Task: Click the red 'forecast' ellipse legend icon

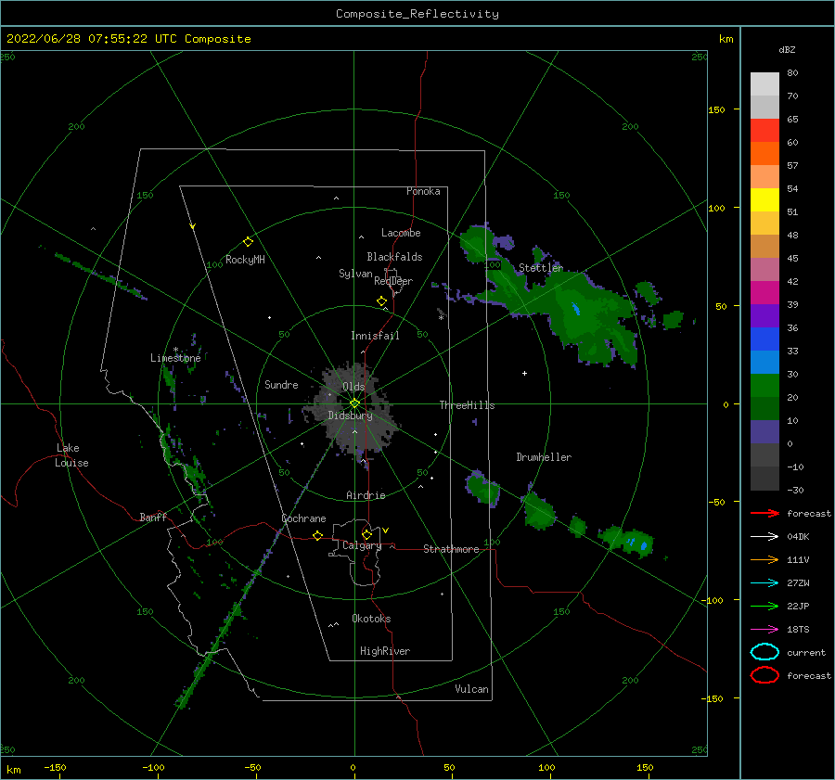Action: point(764,675)
